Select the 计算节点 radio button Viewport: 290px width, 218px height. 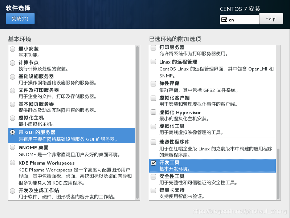13,63
